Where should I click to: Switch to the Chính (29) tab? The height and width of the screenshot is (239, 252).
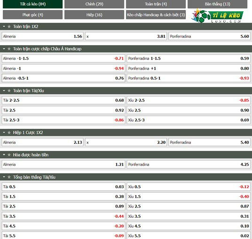(x=94, y=4)
